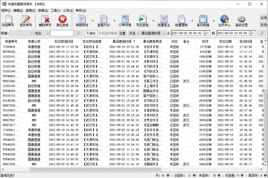Sort by the 快递公司 column header

34,41
